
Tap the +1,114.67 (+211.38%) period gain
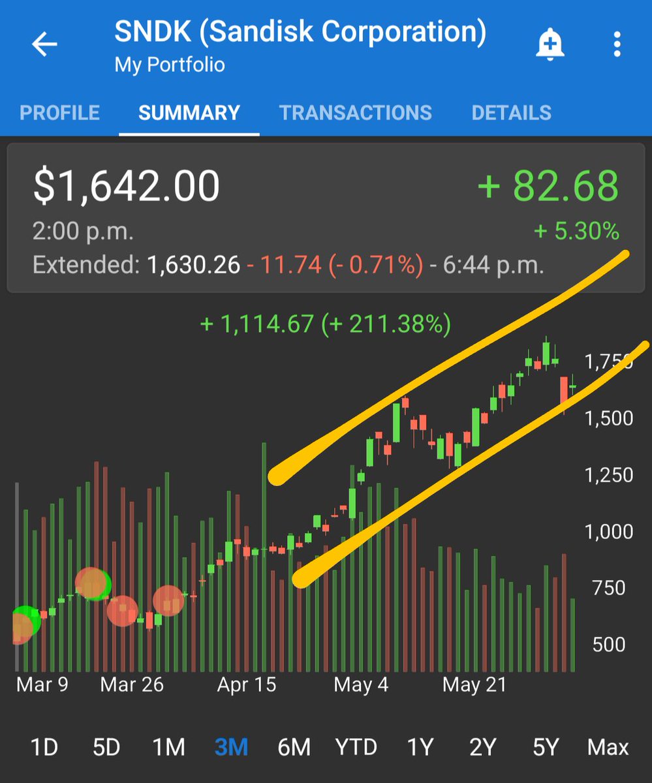tap(325, 324)
